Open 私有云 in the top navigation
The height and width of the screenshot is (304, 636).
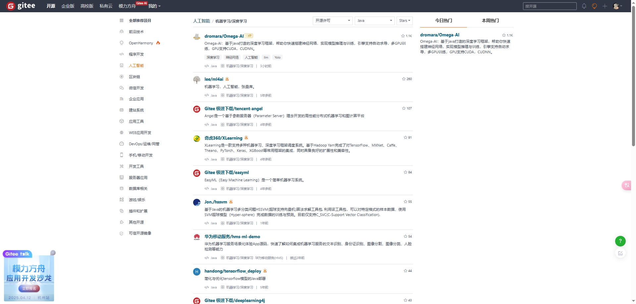(106, 6)
